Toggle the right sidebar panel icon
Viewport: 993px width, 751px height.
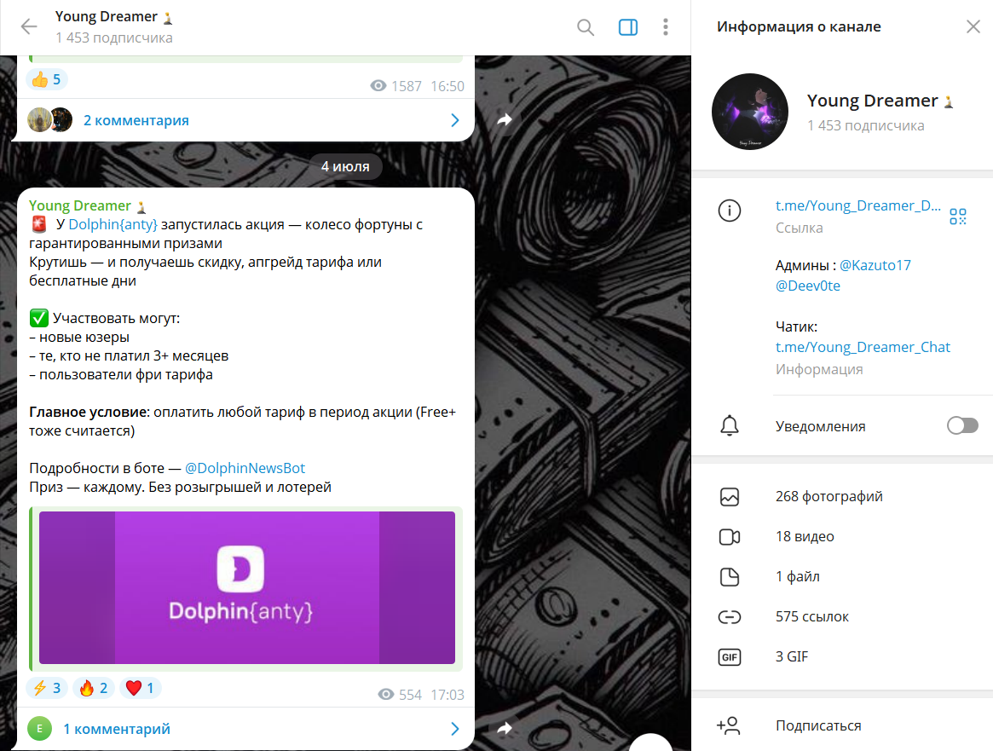click(x=627, y=27)
